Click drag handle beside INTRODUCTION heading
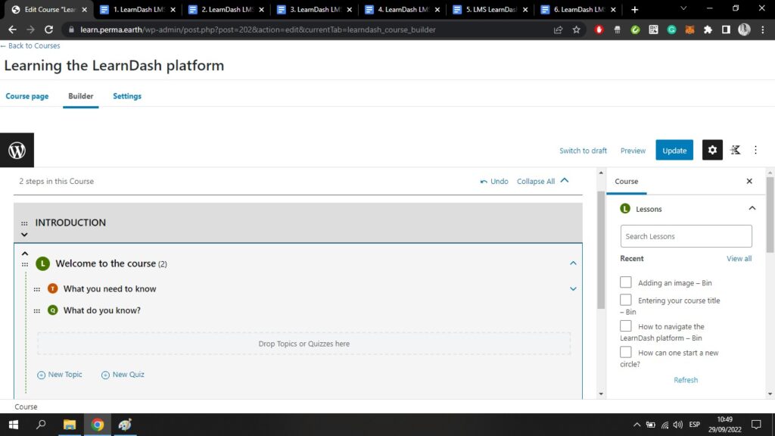Image resolution: width=775 pixels, height=436 pixels. 24,223
